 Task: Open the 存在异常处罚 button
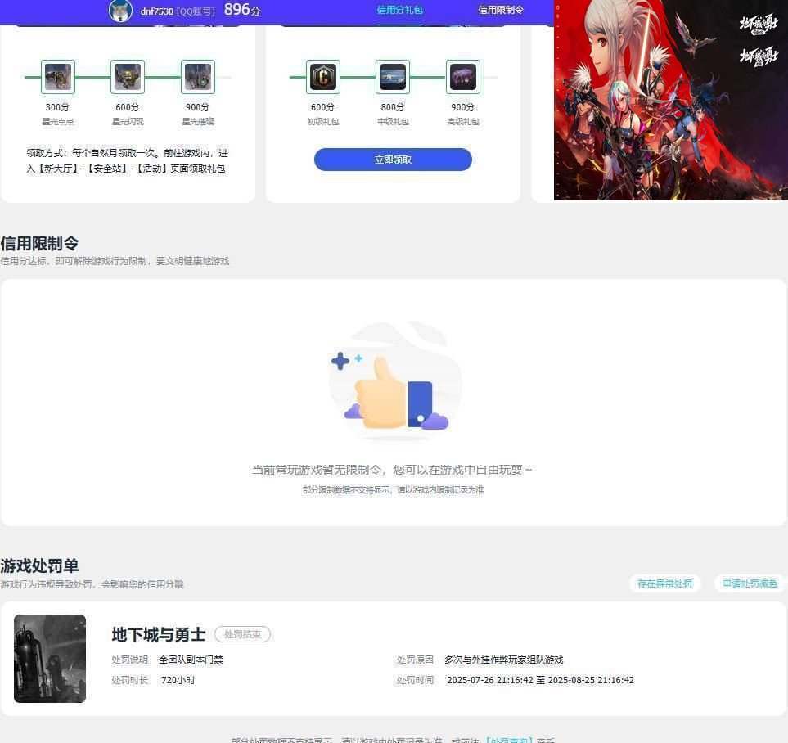[665, 583]
